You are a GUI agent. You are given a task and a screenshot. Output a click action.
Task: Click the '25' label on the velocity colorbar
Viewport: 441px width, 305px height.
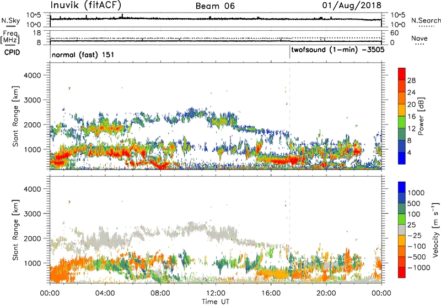[x=411, y=225]
